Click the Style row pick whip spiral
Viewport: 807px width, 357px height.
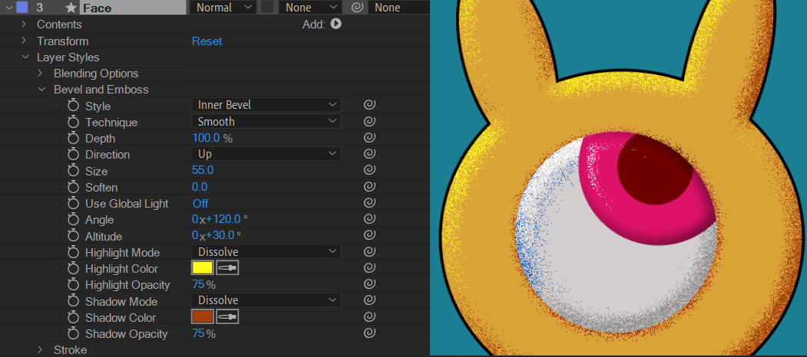coord(369,105)
